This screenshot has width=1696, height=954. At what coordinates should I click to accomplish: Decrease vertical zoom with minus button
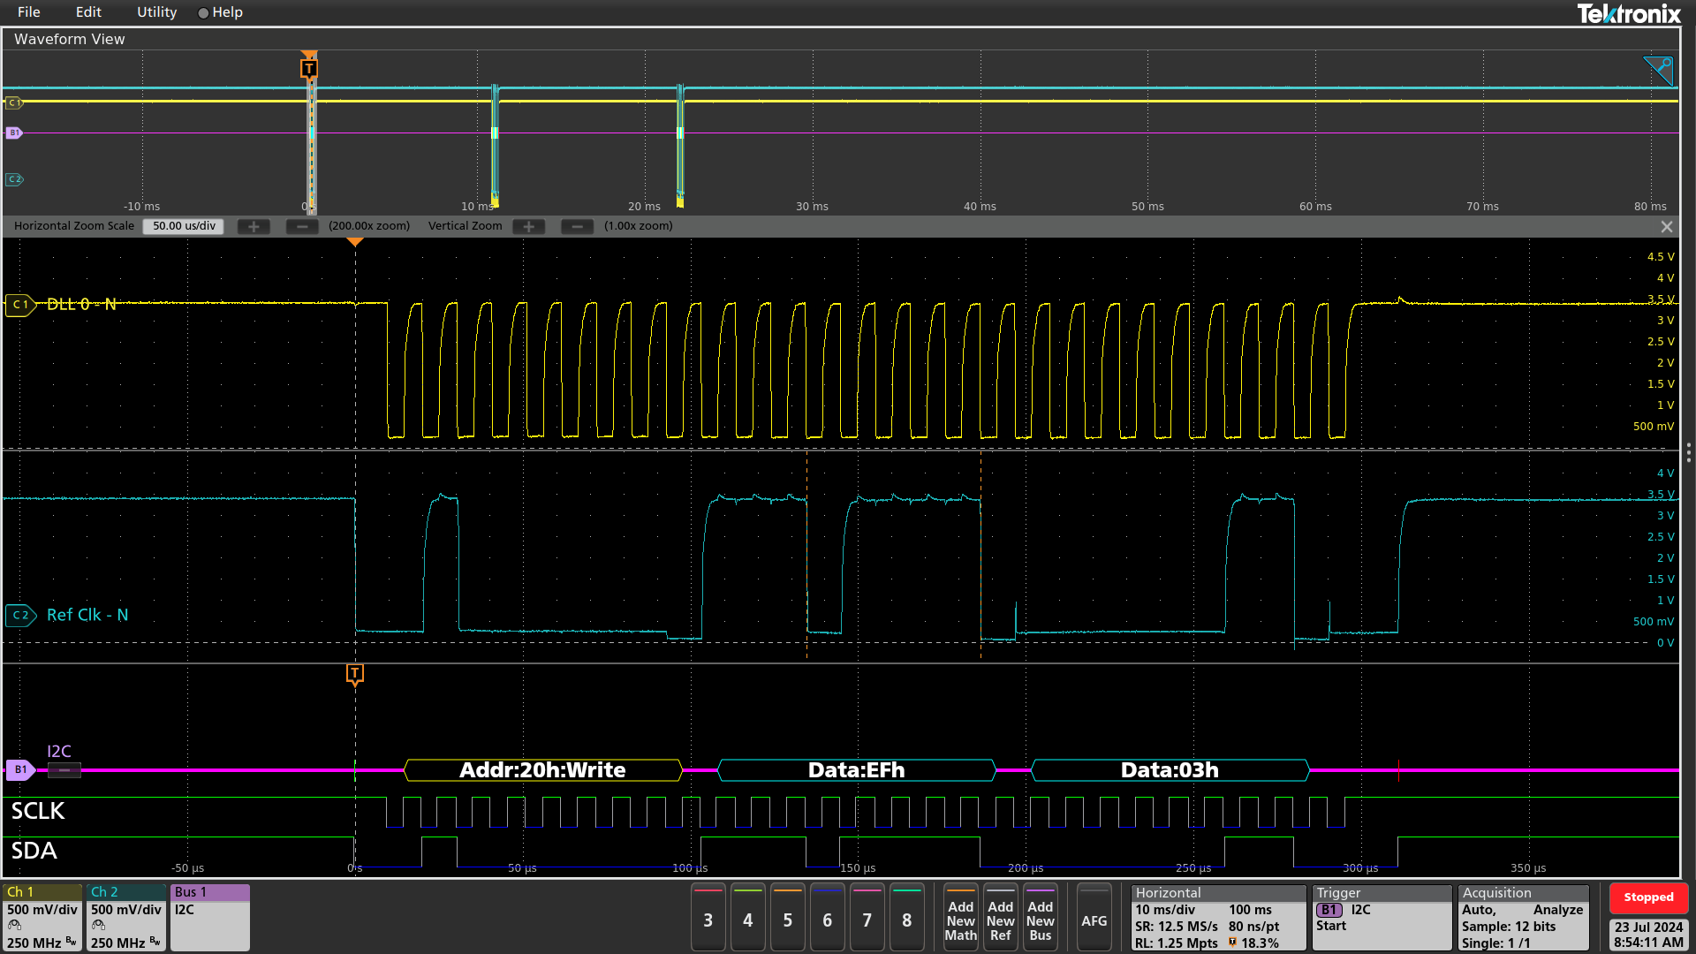(577, 227)
